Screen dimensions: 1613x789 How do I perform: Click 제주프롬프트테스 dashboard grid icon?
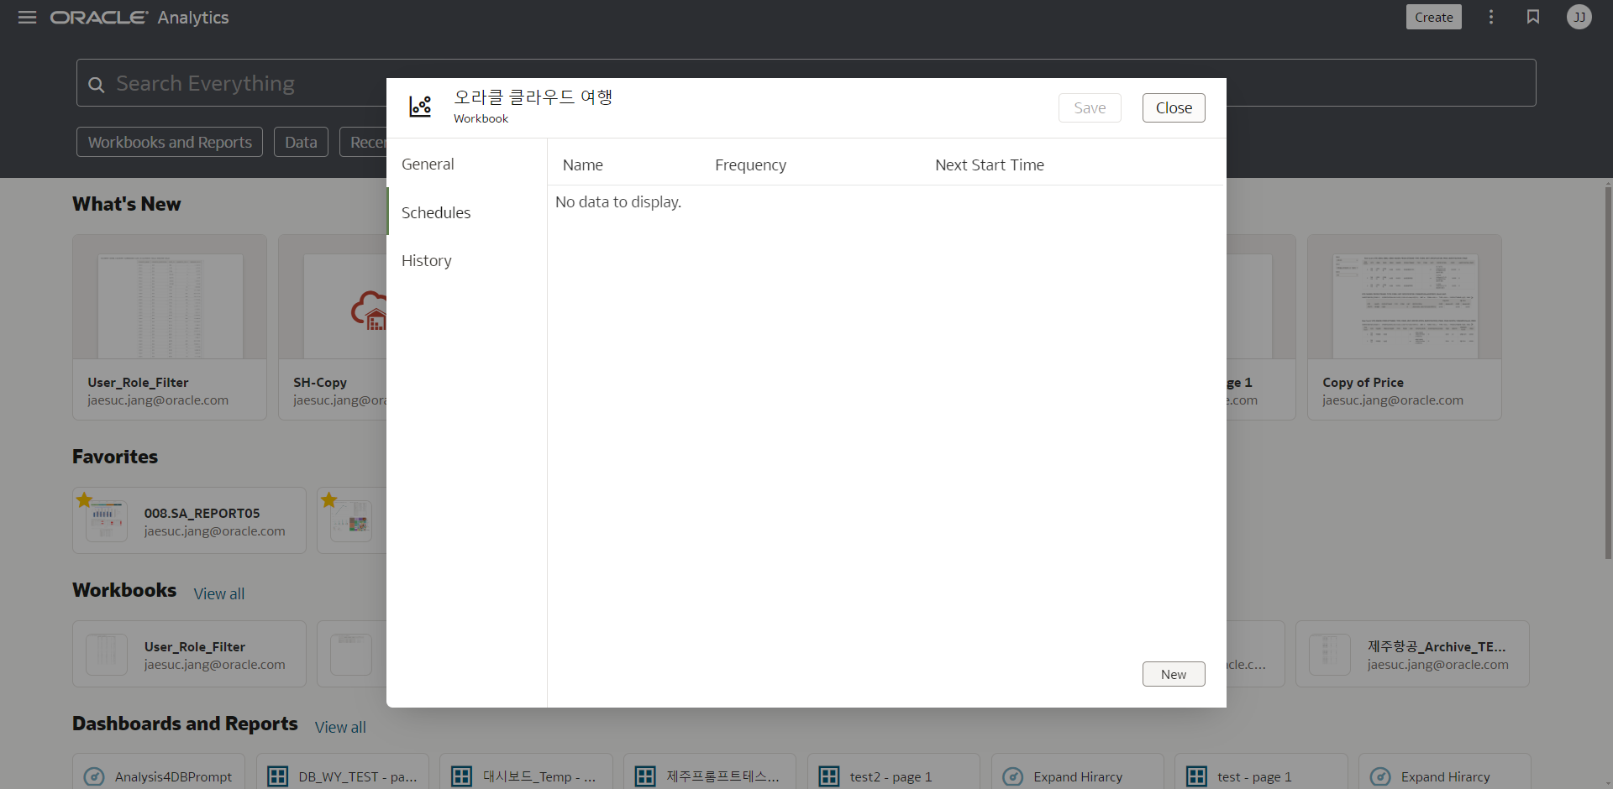(x=645, y=776)
